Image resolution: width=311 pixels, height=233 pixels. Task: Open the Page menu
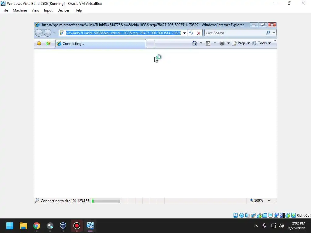[241, 43]
